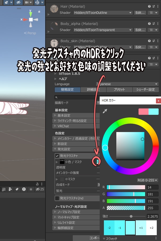Click the 強さ intensity slider handle

[131, 216]
